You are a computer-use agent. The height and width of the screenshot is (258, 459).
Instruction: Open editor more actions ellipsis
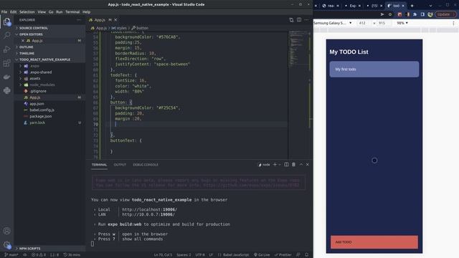click(x=306, y=20)
